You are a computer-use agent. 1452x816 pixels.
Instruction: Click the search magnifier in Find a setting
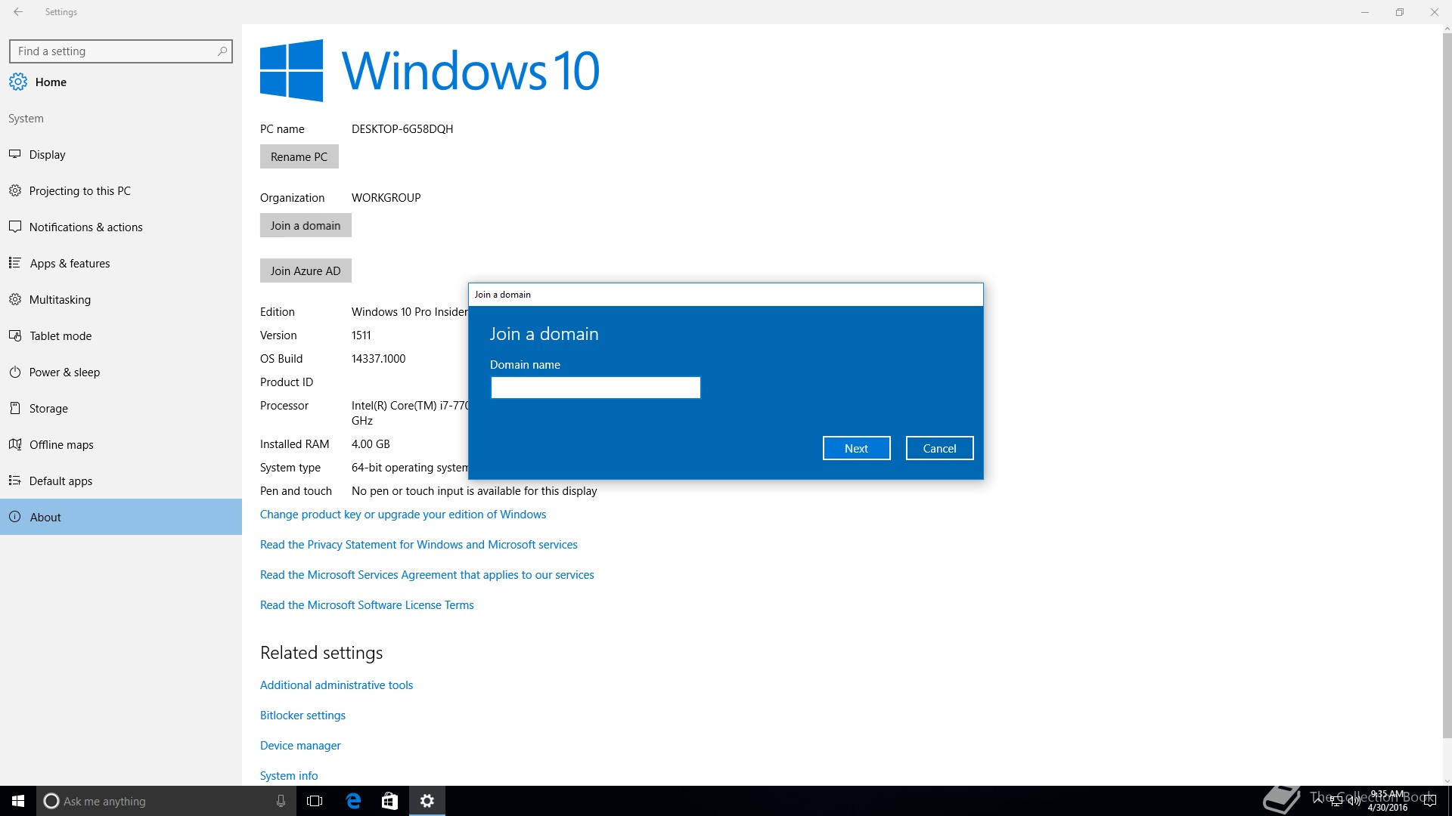[x=222, y=51]
